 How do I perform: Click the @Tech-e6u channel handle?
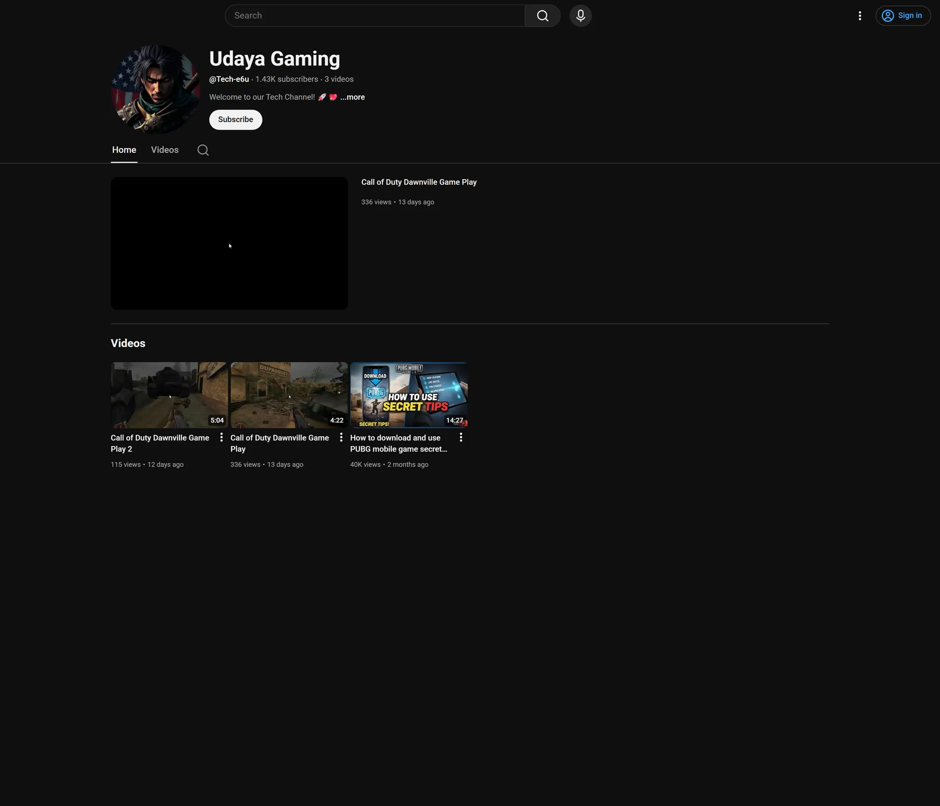click(229, 79)
